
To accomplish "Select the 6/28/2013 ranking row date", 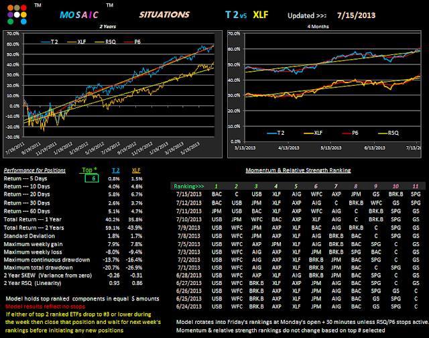I will point(189,276).
